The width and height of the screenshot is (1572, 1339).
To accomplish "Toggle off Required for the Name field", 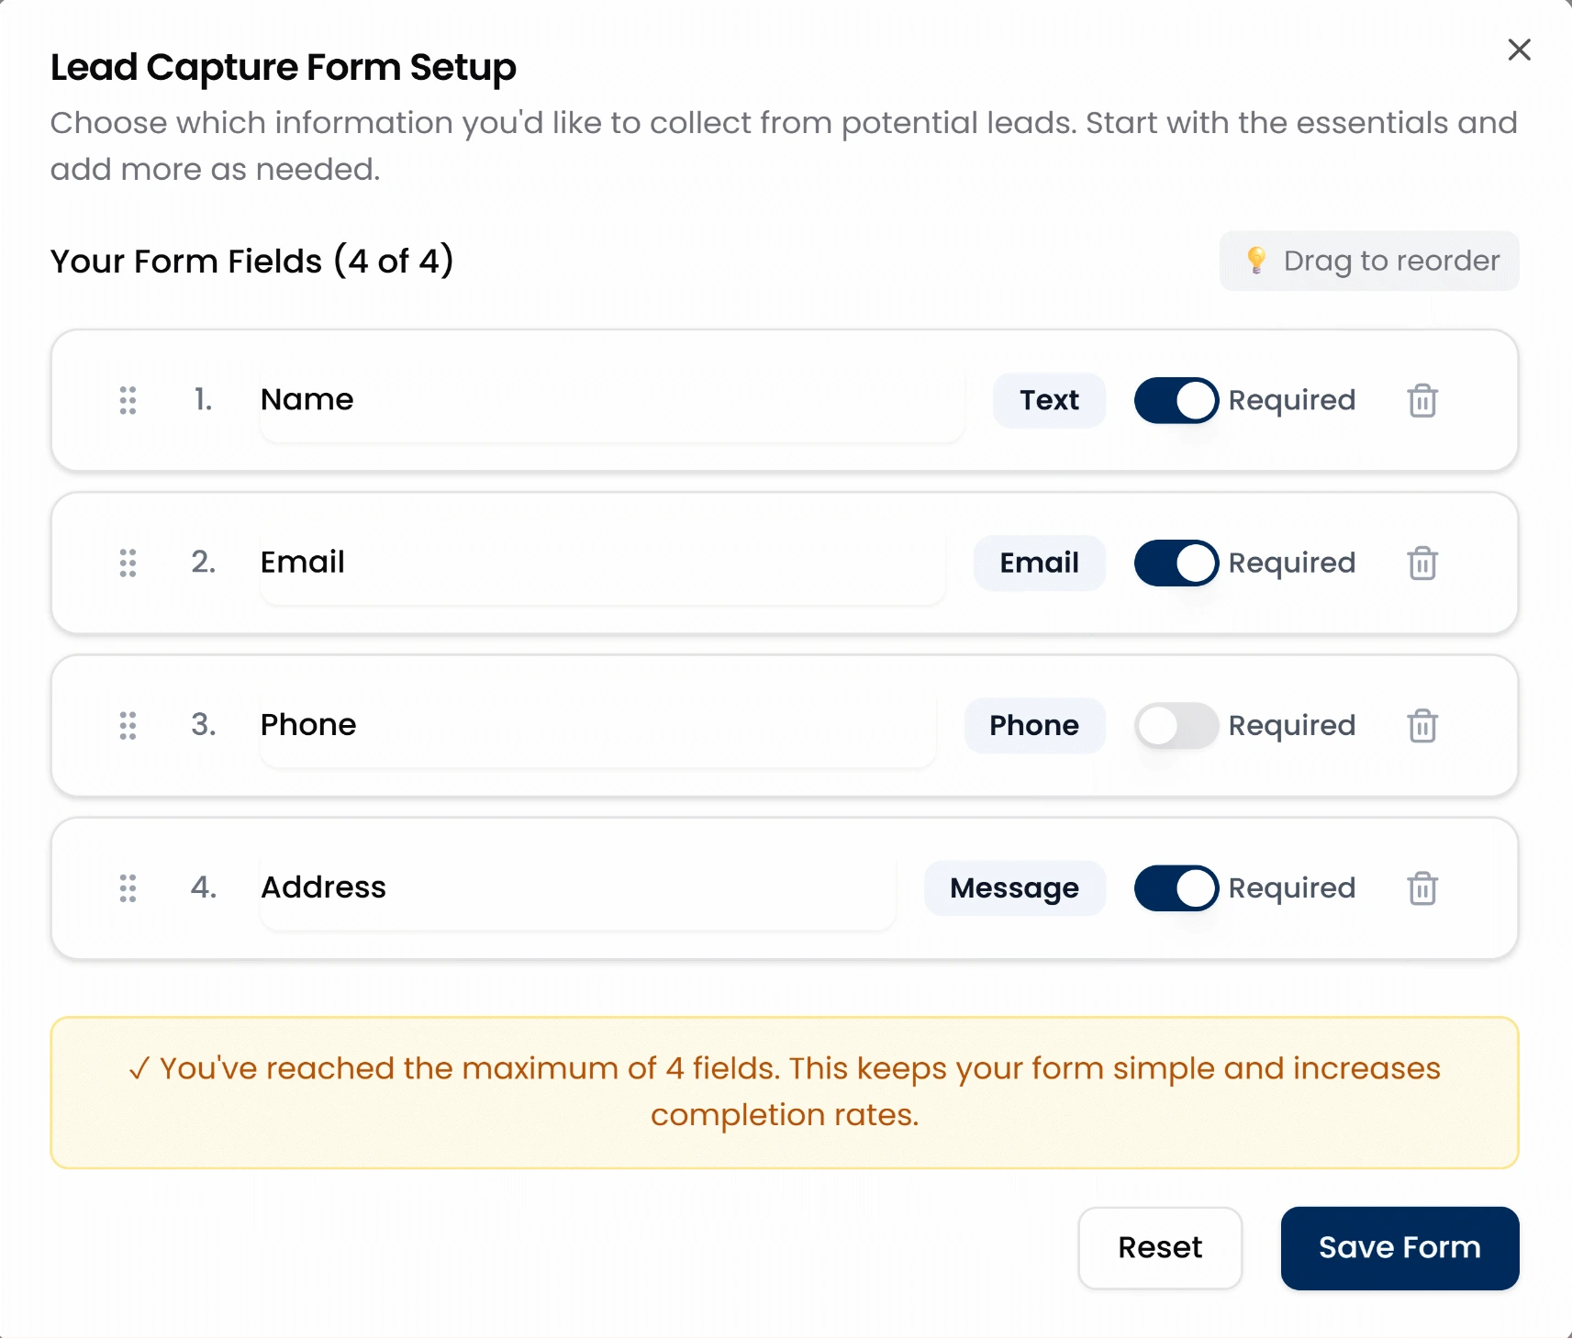I will coord(1176,400).
